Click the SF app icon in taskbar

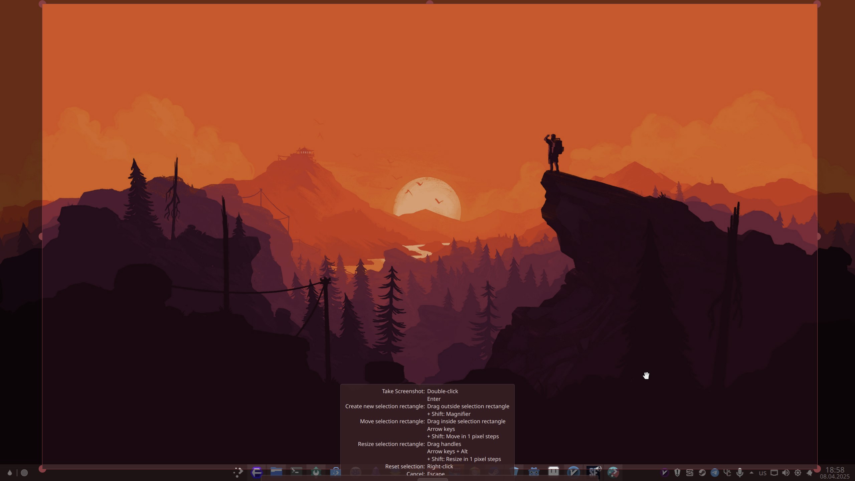point(593,472)
